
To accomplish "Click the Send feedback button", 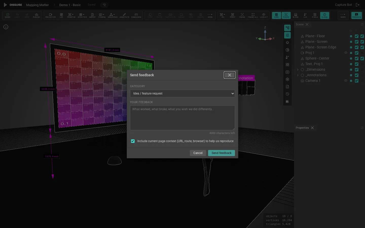I will (222, 153).
